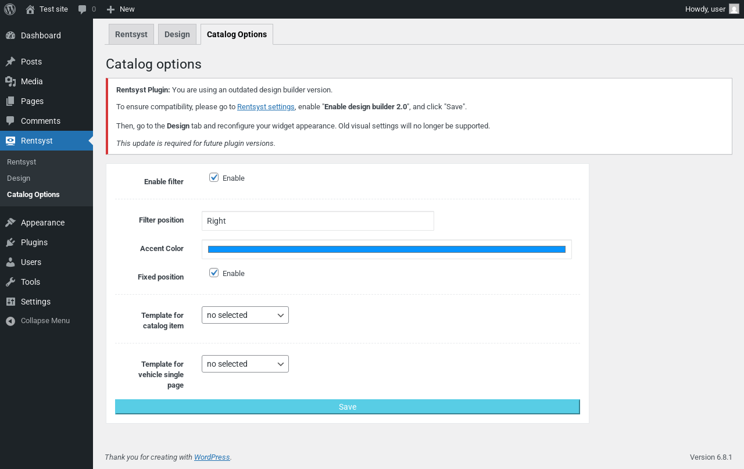Click the Test site link text
This screenshot has width=744, height=469.
53,9
